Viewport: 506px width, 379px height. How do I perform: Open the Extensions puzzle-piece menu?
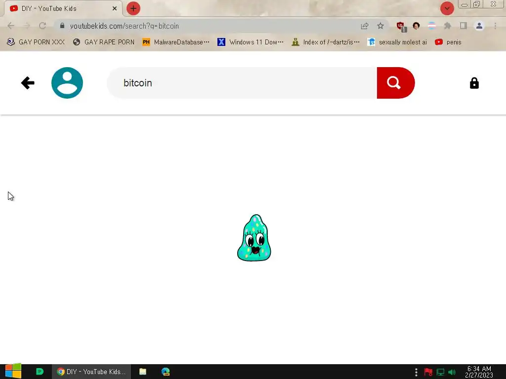point(447,26)
